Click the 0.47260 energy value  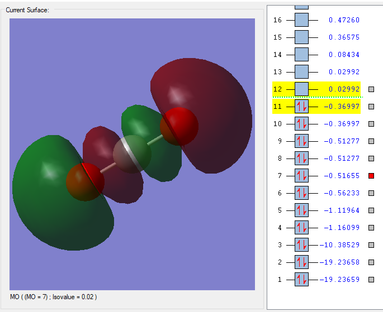click(344, 20)
